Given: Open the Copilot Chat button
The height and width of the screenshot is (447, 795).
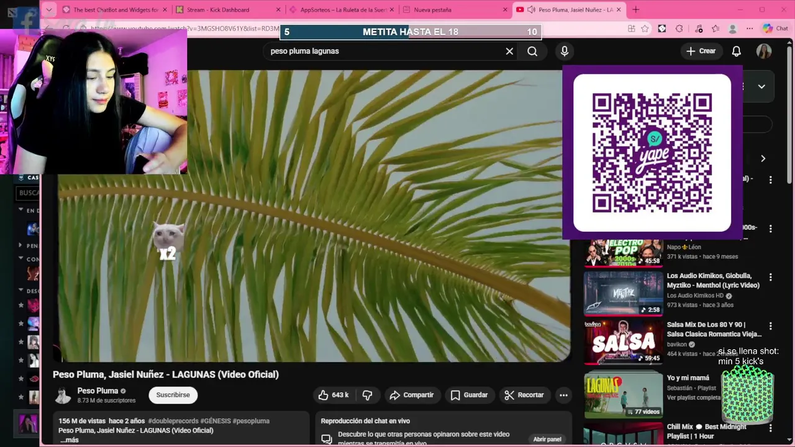Looking at the screenshot, I should [x=775, y=29].
